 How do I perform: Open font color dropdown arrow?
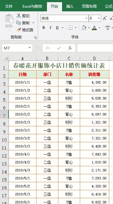click(x=99, y=28)
